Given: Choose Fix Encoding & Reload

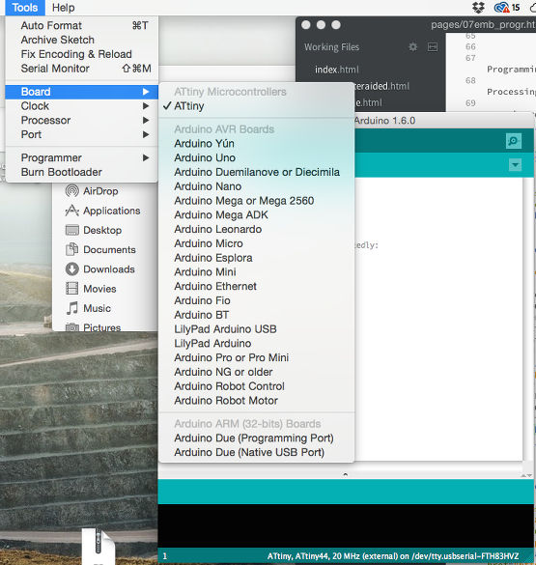Looking at the screenshot, I should coord(82,54).
